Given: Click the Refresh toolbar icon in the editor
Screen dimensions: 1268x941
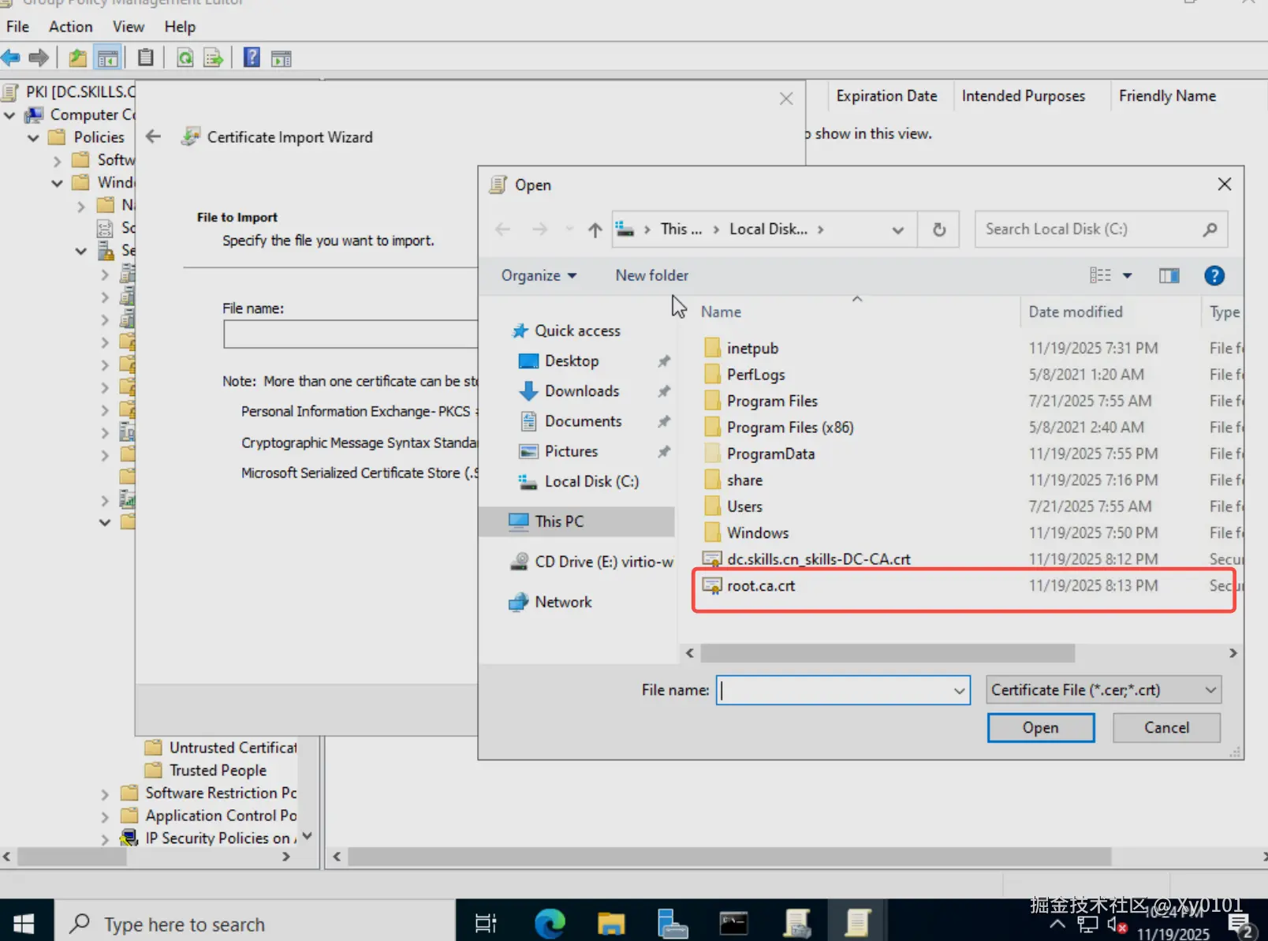Looking at the screenshot, I should tap(185, 58).
